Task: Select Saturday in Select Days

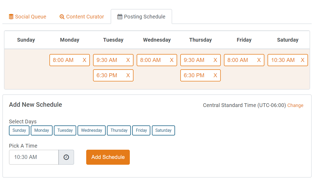Action: 163,130
